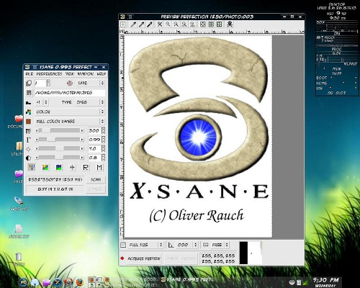Image resolution: width=360 pixels, height=288 pixels.
Task: Open the purple folder launcher in taskbar
Action: pos(46,282)
